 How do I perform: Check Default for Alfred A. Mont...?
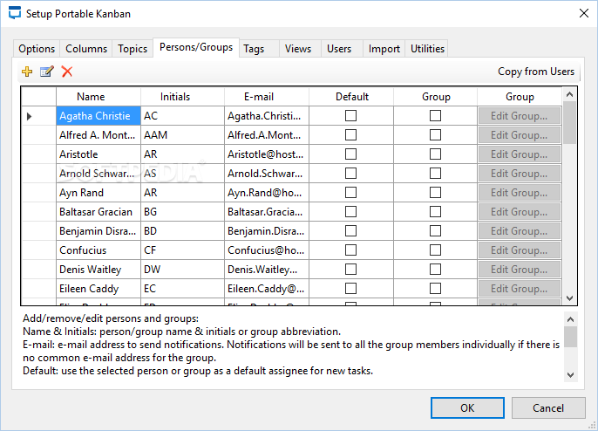click(x=350, y=134)
